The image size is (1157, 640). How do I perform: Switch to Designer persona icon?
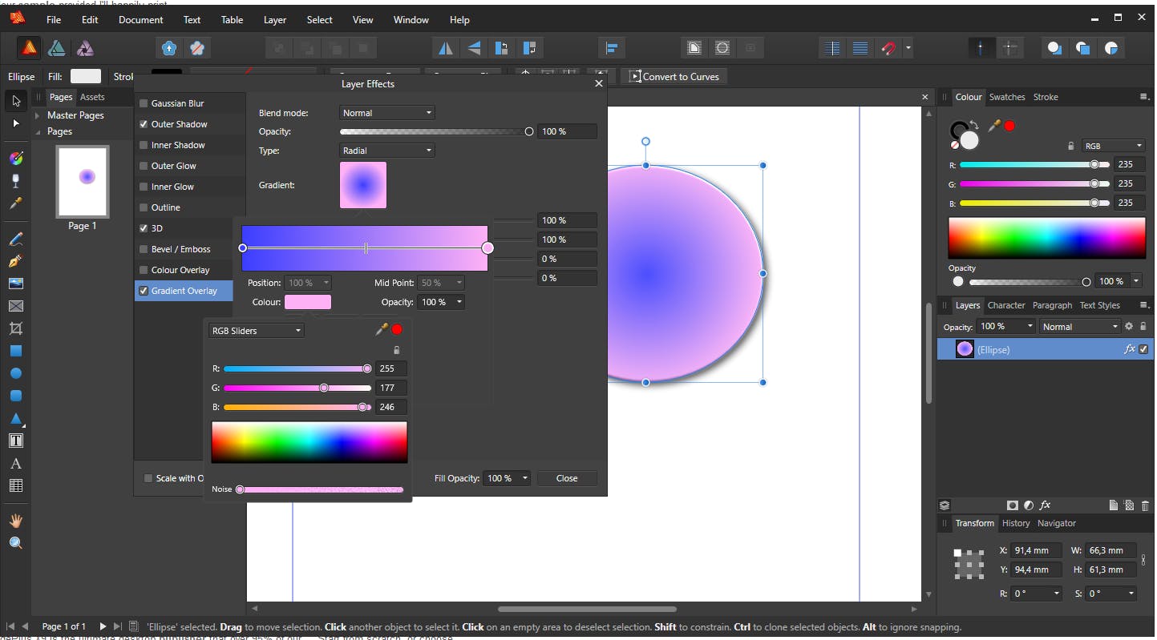[57, 49]
